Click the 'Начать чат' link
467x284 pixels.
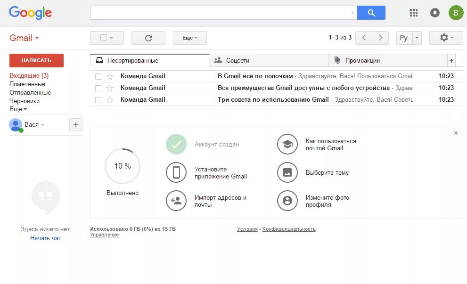(46, 238)
